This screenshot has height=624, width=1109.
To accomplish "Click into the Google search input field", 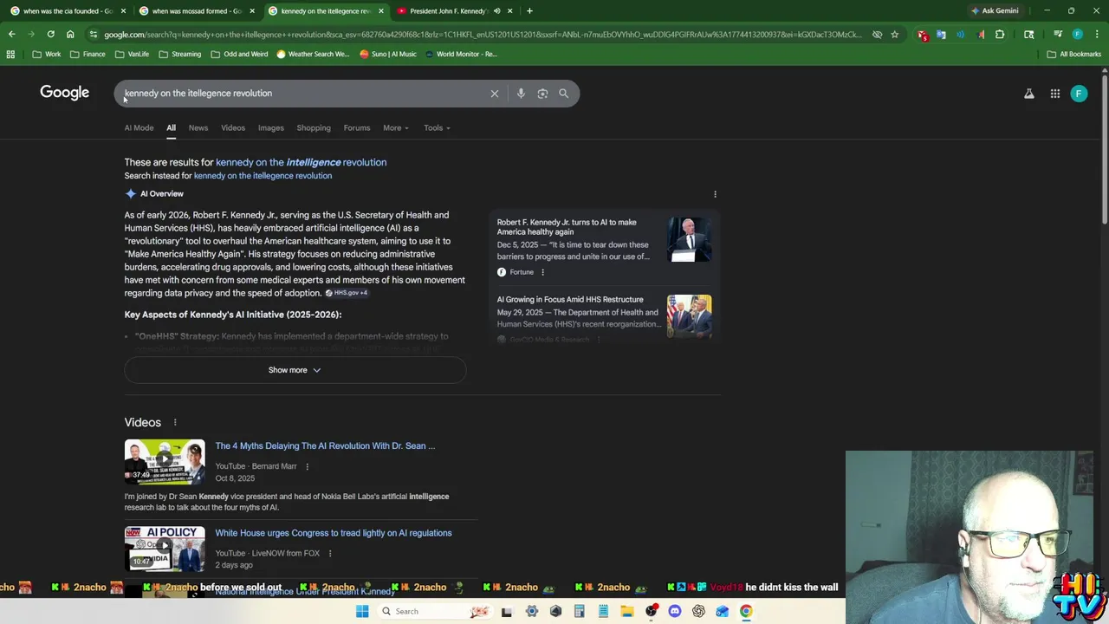I will click(x=303, y=94).
